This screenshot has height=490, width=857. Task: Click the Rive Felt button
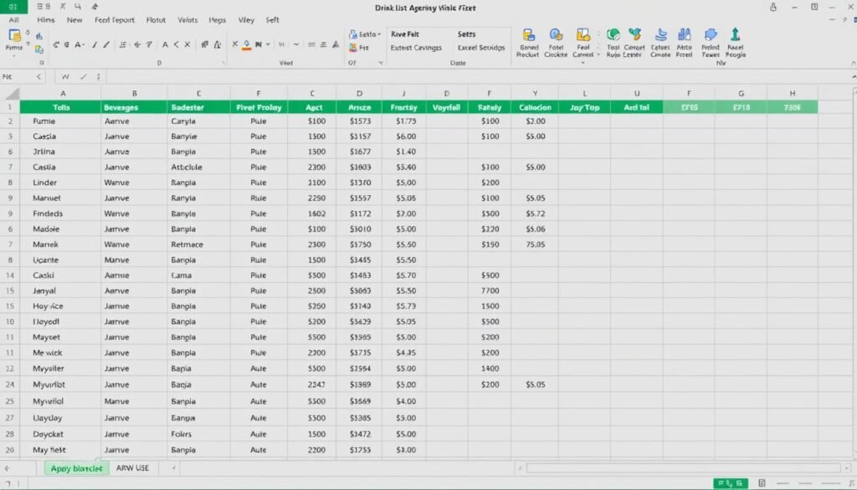tap(405, 34)
